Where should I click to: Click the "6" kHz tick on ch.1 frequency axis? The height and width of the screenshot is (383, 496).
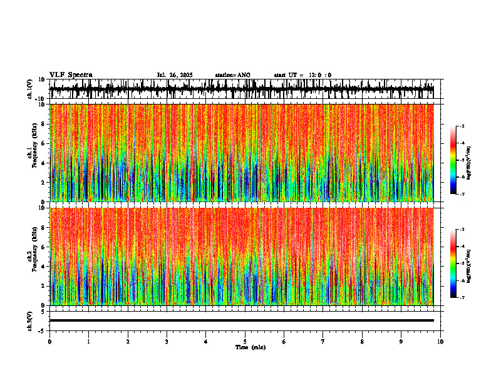click(44, 143)
